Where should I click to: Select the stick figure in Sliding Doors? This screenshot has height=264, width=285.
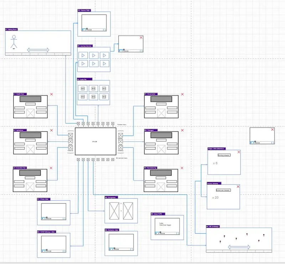[x=14, y=42]
